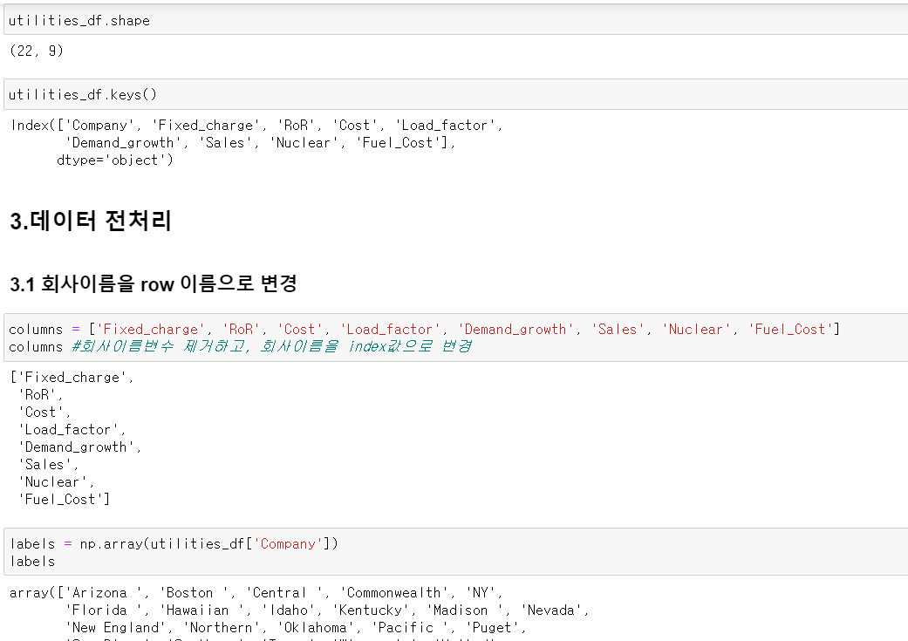
Task: Click 'Puget' in the labels array output
Action: (492, 628)
